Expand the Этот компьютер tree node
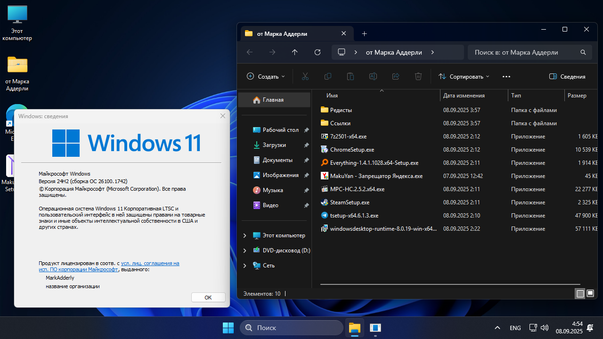Screen dimensions: 603x339 [244, 235]
